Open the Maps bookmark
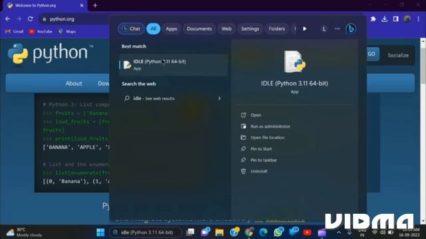The image size is (426, 239). point(67,31)
